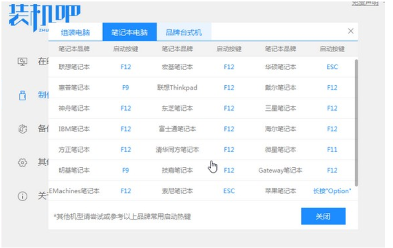393x248 pixels.
Task: Click the 长按"Option" hotkey for 苹果笔记本
Action: [x=332, y=191]
